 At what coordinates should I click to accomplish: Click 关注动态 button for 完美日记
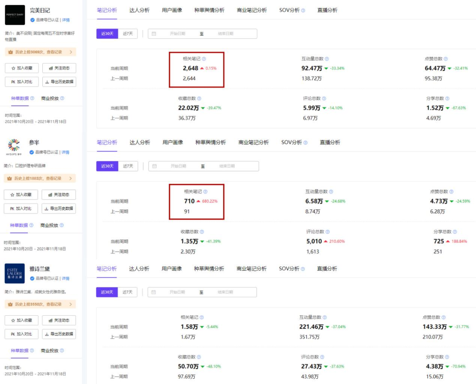(x=59, y=68)
